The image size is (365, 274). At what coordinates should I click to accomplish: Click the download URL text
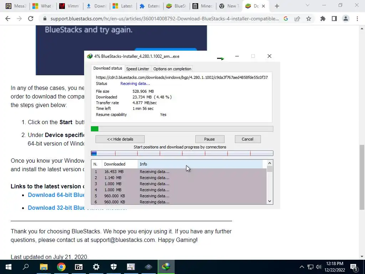pyautogui.click(x=182, y=77)
